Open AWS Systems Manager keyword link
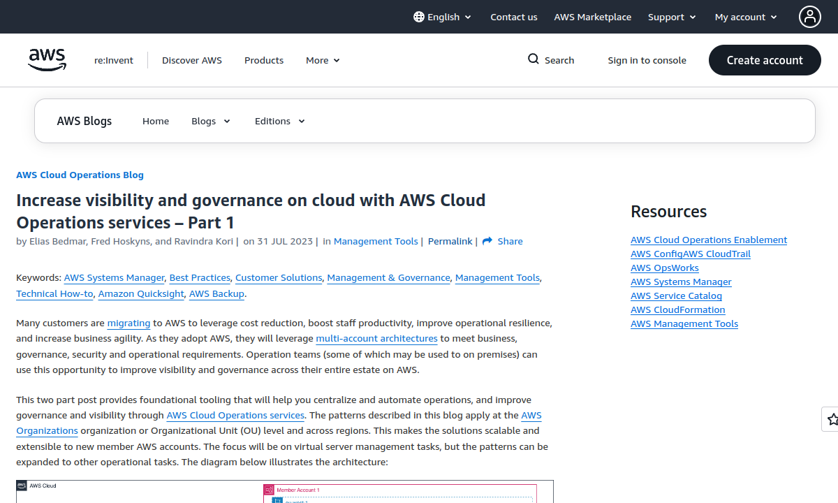 115,277
